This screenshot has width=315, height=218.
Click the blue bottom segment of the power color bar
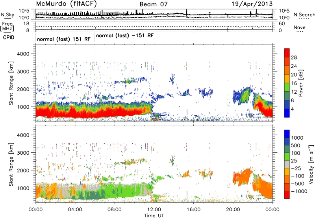287,113
